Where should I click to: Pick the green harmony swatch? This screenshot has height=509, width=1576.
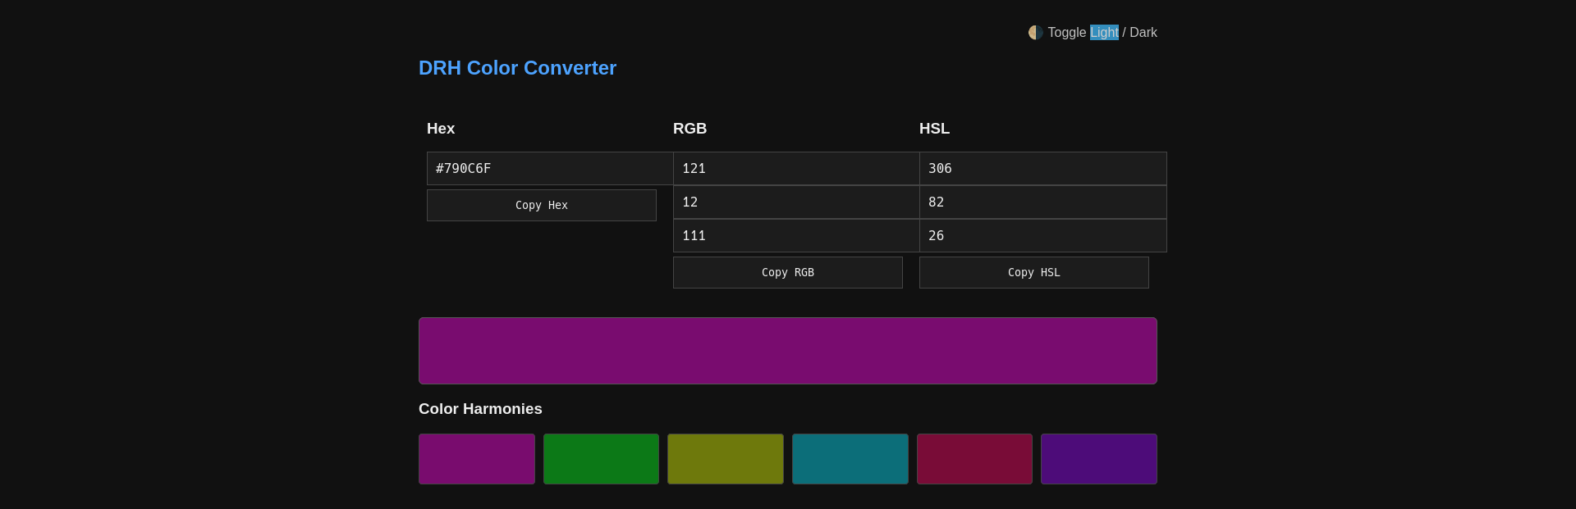[x=601, y=459]
